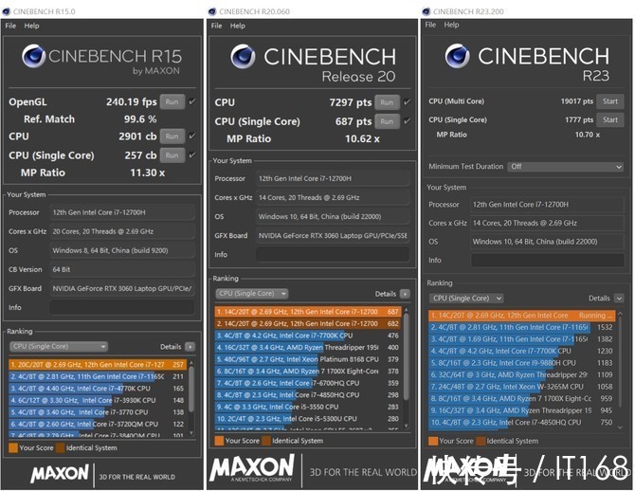Click Cinebench R15 title bar app icon
The height and width of the screenshot is (491, 635).
pos(6,11)
